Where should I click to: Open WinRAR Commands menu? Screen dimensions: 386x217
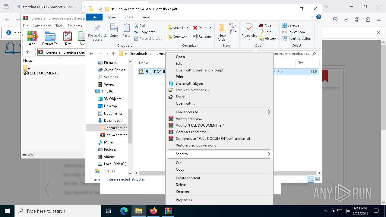(42, 26)
